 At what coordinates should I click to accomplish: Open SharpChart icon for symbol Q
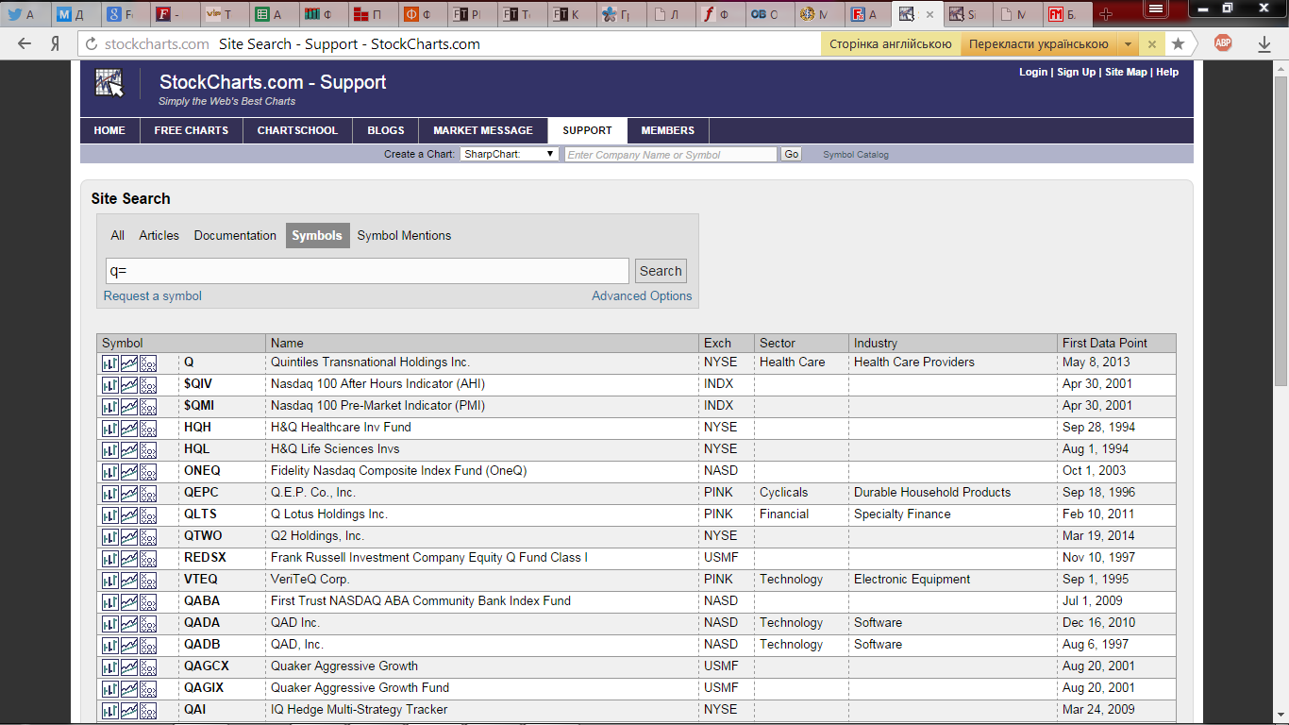click(x=109, y=362)
